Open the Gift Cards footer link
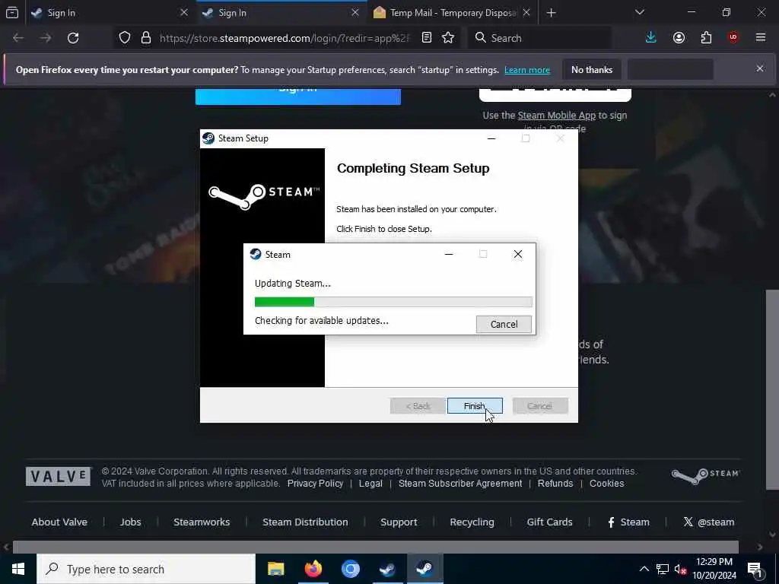Image resolution: width=779 pixels, height=584 pixels. (549, 522)
